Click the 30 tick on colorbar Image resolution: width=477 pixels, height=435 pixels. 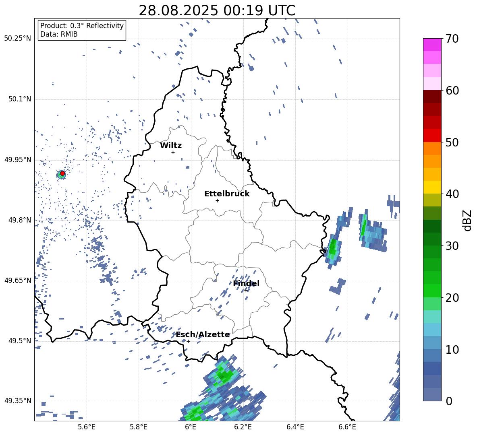click(x=452, y=246)
